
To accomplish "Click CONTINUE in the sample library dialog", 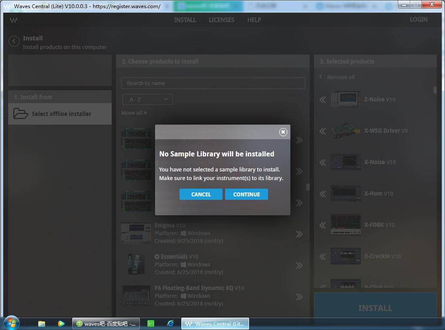I will pyautogui.click(x=247, y=194).
